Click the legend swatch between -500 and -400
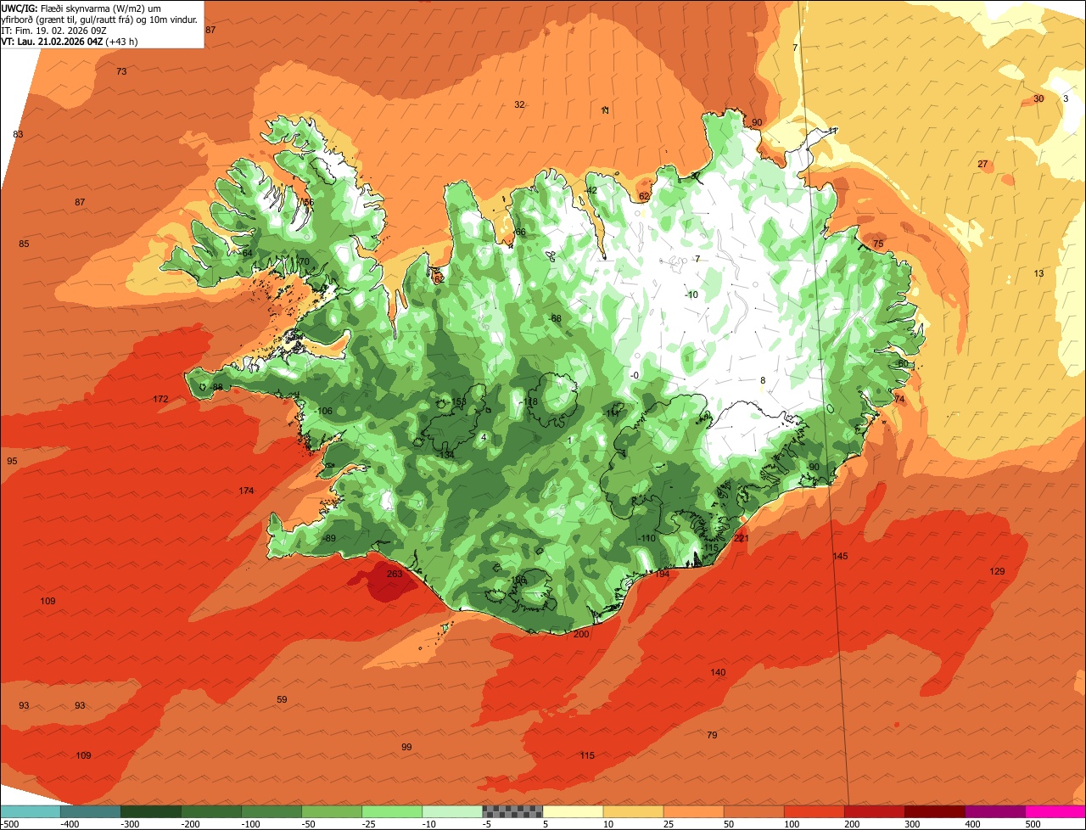1086x830 pixels. pyautogui.click(x=30, y=811)
